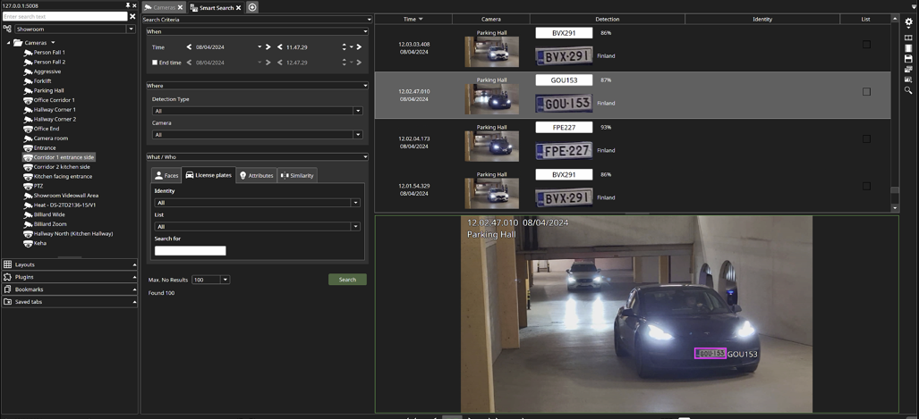Collapse the When section

click(365, 31)
